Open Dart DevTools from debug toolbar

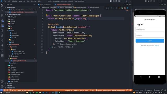pos(128,8)
